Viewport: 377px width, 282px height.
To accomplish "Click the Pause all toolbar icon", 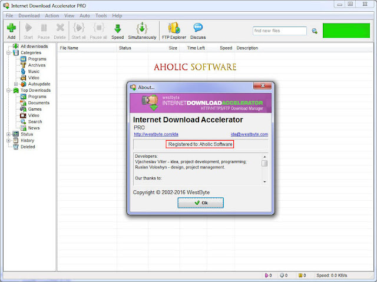I will point(98,31).
